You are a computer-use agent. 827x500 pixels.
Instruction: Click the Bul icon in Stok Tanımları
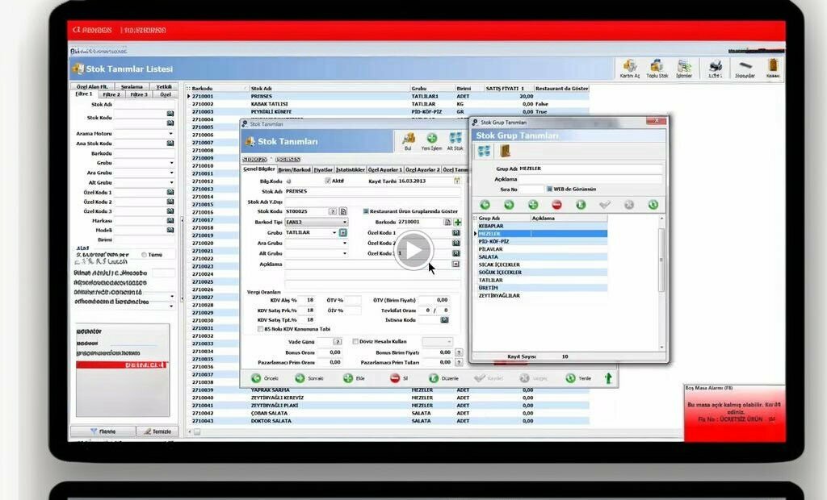[x=408, y=141]
